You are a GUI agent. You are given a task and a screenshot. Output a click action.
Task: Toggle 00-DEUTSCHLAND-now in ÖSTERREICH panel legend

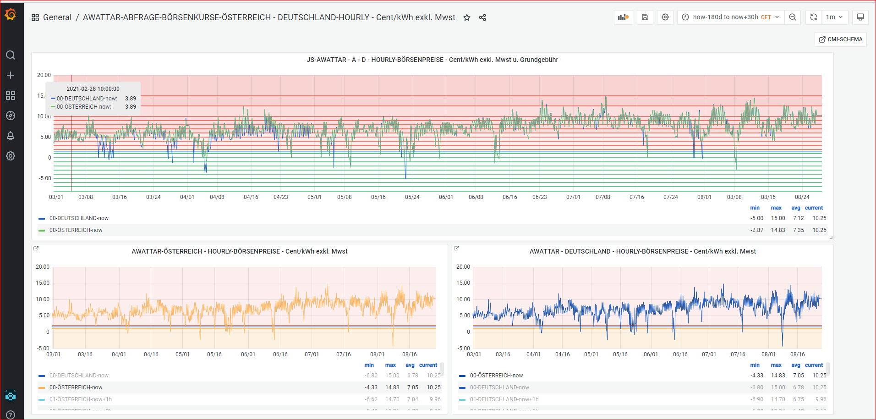click(x=79, y=376)
